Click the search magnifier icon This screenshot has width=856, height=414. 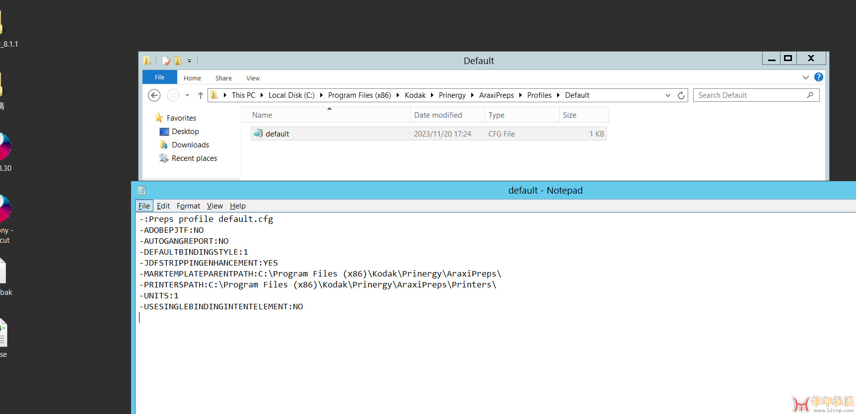(810, 95)
